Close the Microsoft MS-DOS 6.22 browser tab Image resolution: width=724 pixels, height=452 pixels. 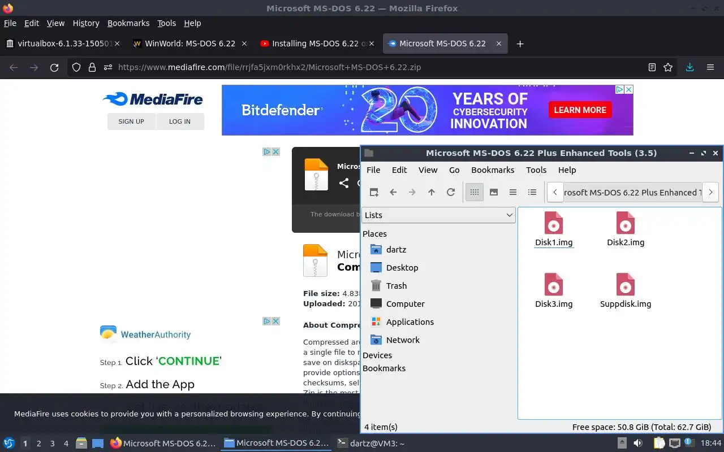point(498,44)
